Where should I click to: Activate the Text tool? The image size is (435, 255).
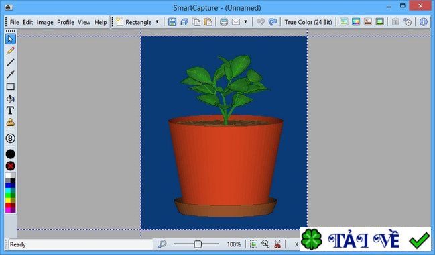(10, 111)
